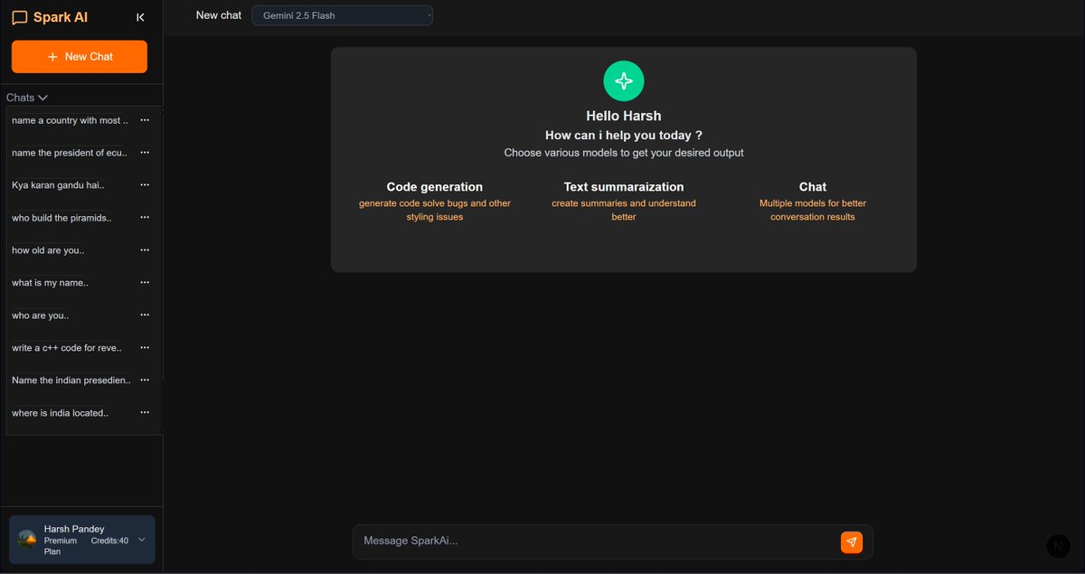Click in the Message SparkAi input field
1085x574 pixels.
[597, 541]
